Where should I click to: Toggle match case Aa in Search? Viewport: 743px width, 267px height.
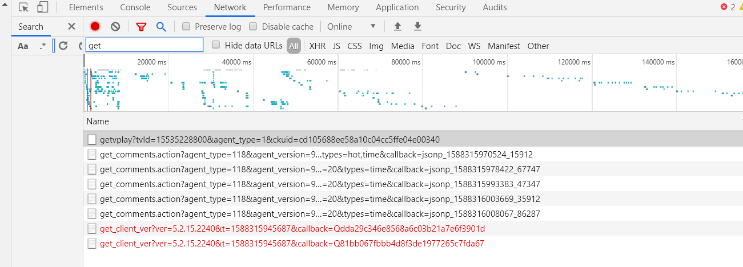coord(23,46)
